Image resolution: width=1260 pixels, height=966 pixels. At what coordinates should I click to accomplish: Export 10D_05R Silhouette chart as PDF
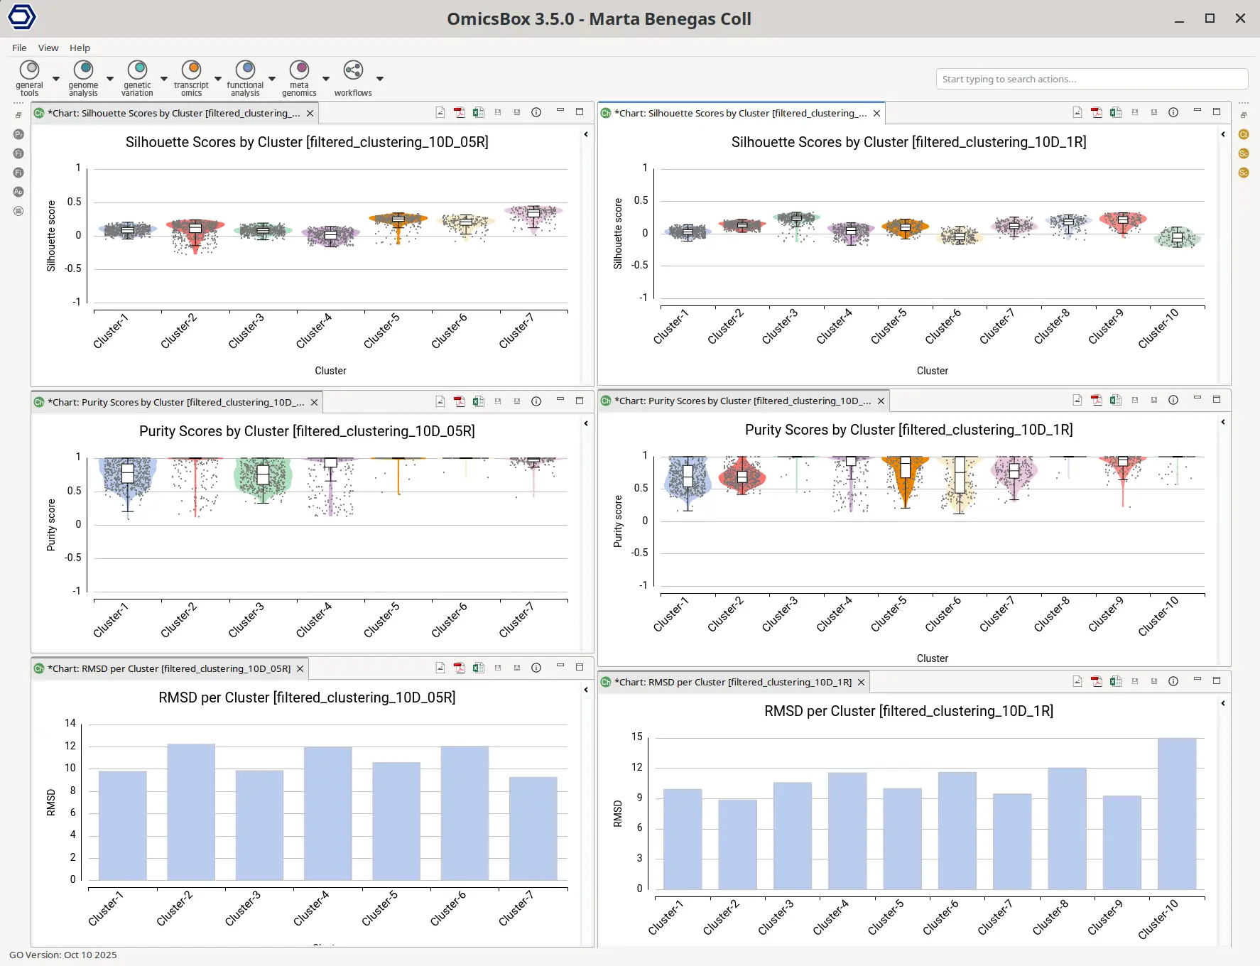460,112
